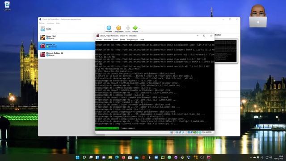The width and height of the screenshot is (286, 161).
Task: Open Microsoft Office from taskbar
Action: (143, 157)
